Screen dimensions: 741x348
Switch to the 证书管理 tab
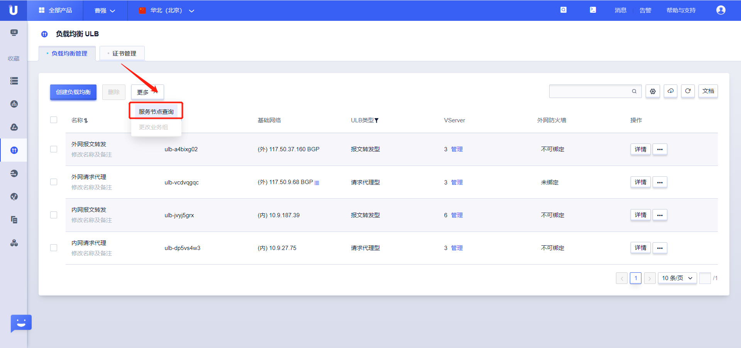pos(122,53)
